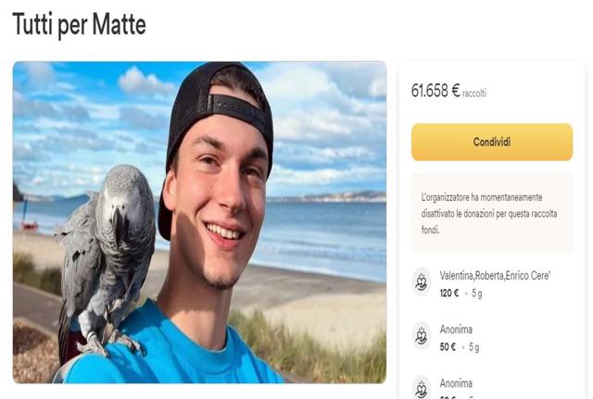Open the campaign photo of man with parrot
This screenshot has height=399, width=593.
point(200,222)
